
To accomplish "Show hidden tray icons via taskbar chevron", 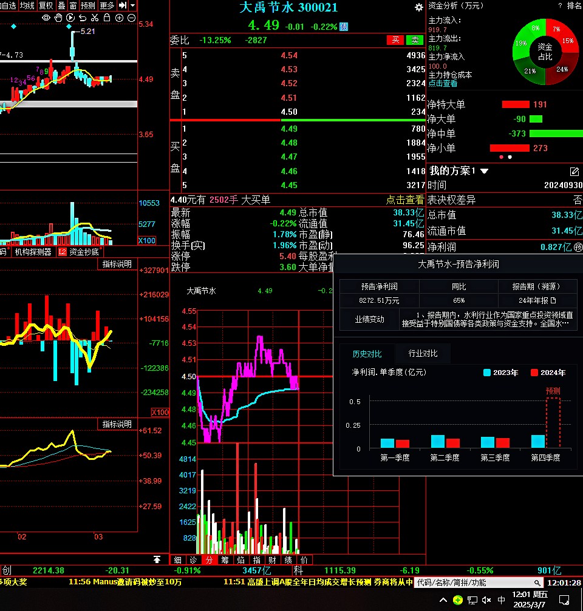I will point(443,600).
